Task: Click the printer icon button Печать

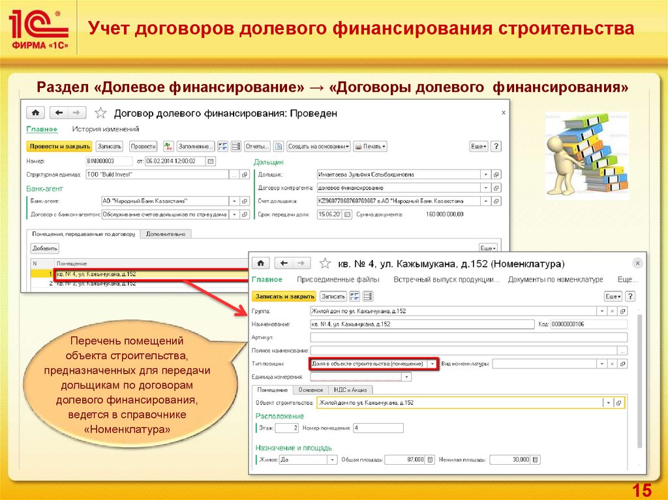Action: pyautogui.click(x=370, y=146)
